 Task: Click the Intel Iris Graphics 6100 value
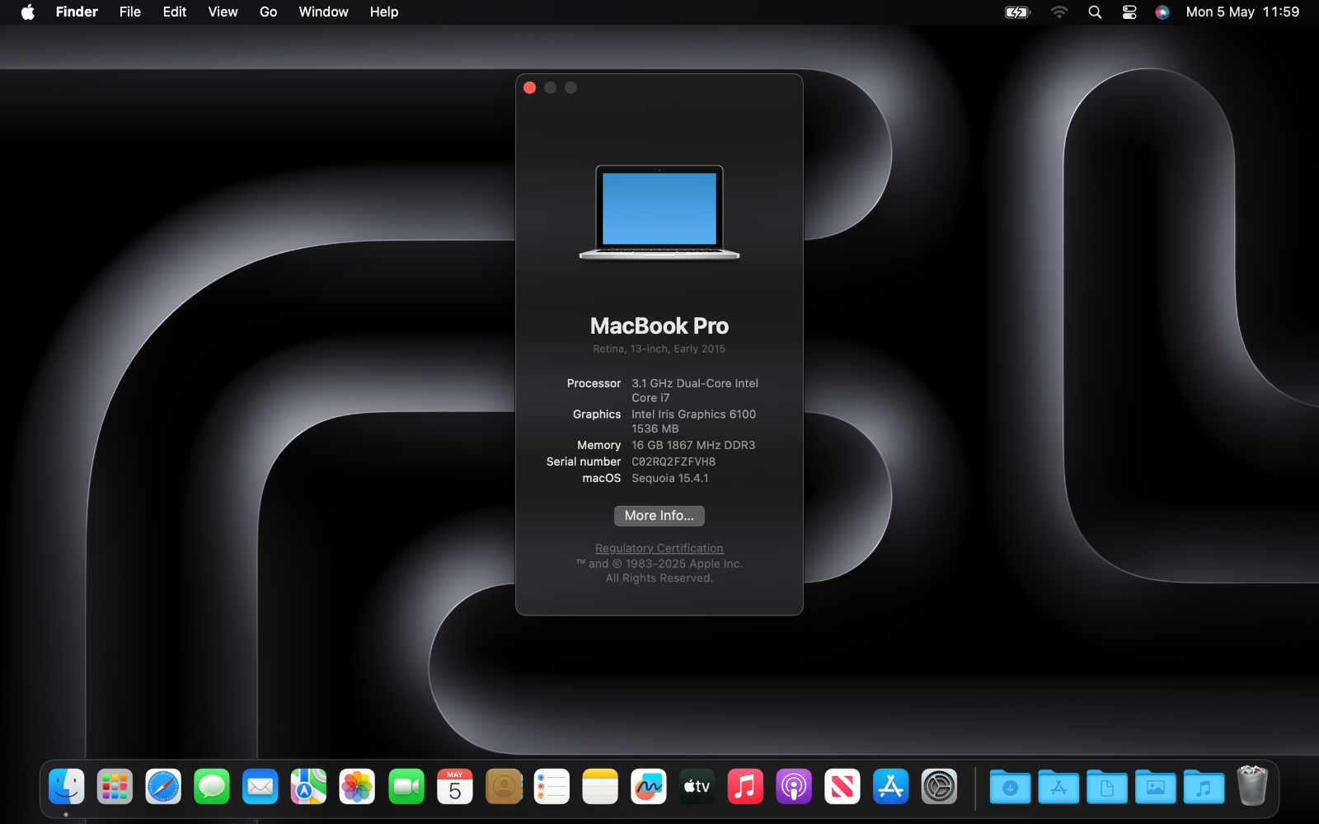(694, 421)
